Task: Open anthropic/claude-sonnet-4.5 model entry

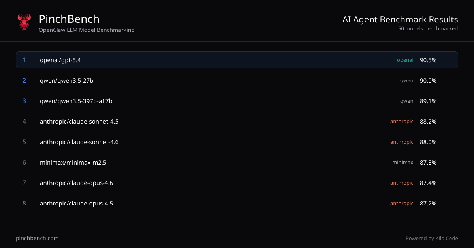Action: 79,122
